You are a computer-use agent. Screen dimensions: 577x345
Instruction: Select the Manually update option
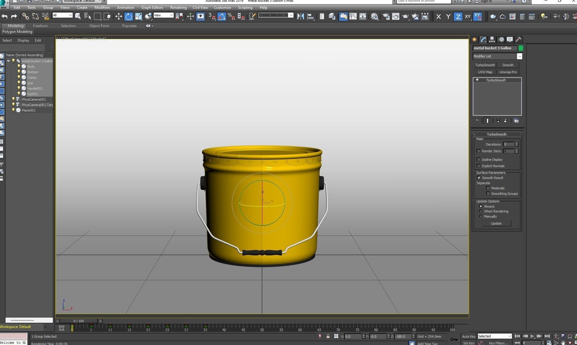coord(481,216)
